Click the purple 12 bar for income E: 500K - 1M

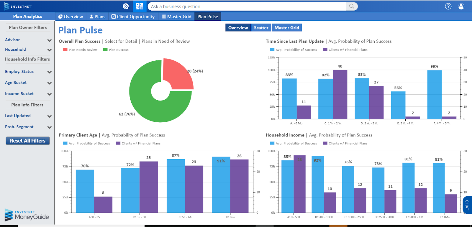(x=421, y=200)
